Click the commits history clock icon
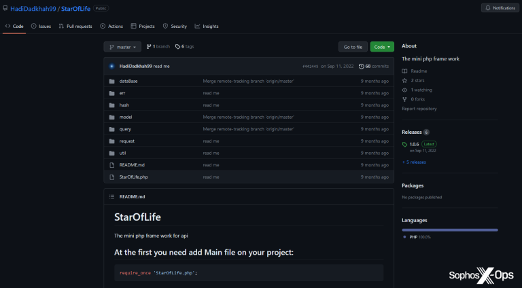 pos(361,67)
